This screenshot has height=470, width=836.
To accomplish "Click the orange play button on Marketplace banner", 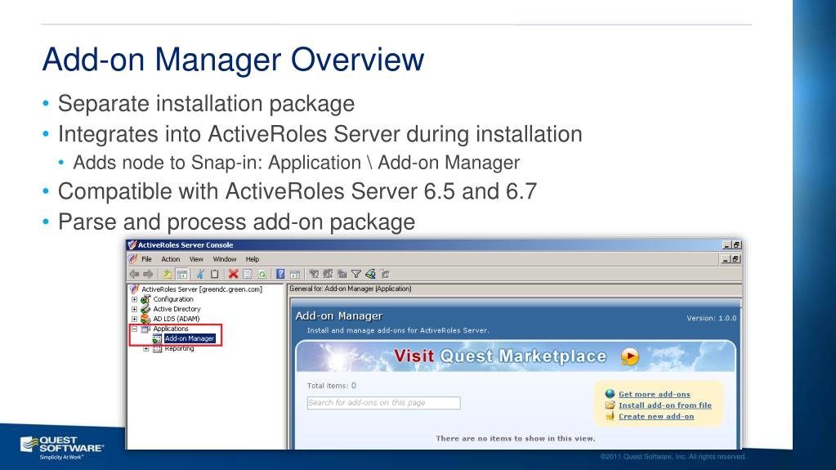I will click(x=630, y=357).
